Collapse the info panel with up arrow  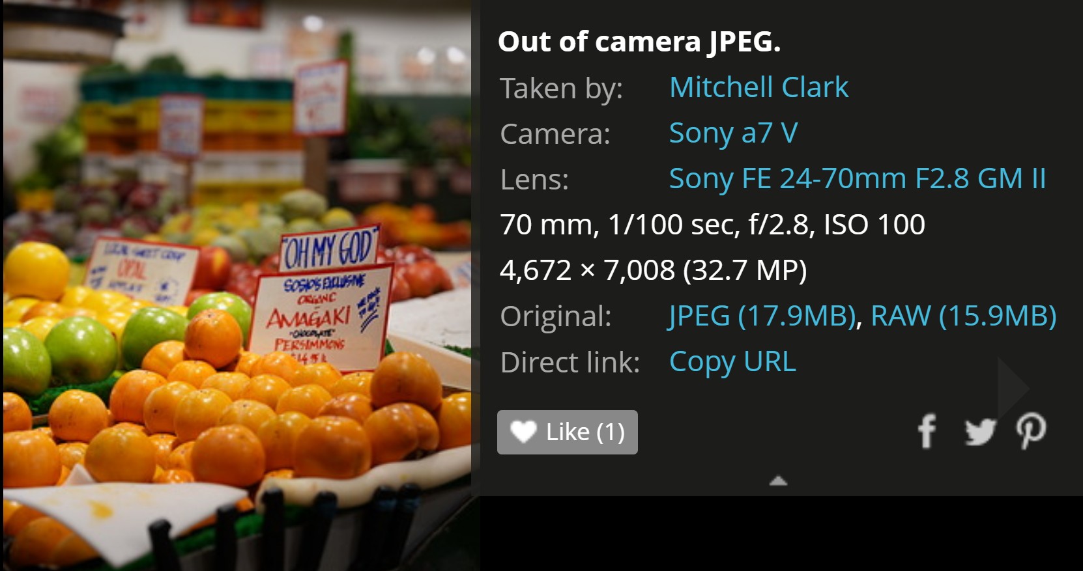click(x=778, y=481)
